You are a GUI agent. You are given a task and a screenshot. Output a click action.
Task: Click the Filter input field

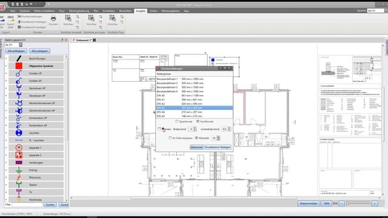[x=27, y=205]
